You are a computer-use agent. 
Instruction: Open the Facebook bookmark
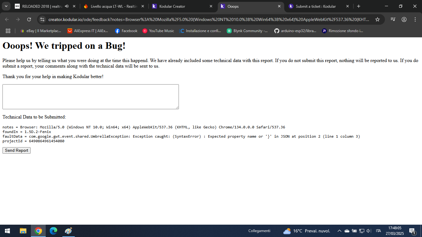coord(126,31)
